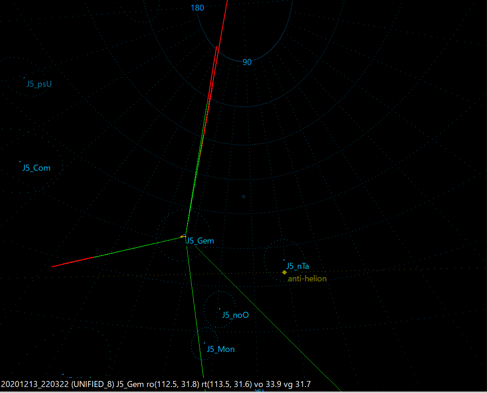Select the anti-helion yellow diamond marker
The height and width of the screenshot is (393, 488).
click(284, 272)
